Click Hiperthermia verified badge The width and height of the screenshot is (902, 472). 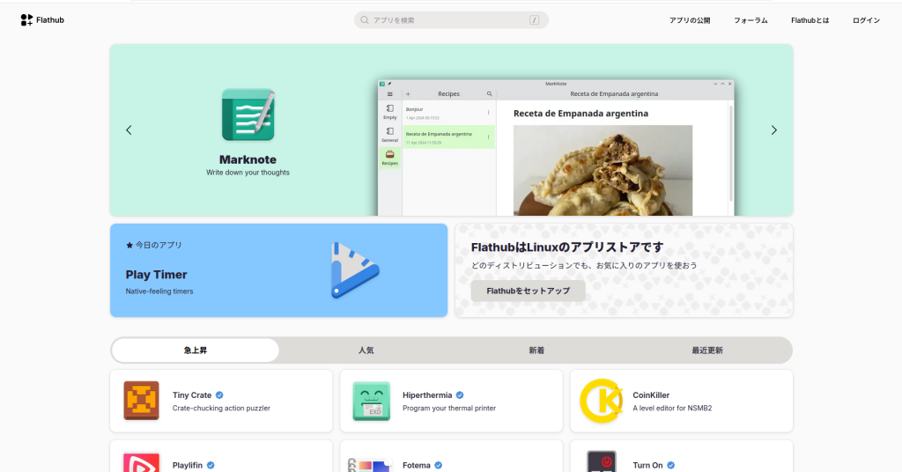tap(460, 395)
